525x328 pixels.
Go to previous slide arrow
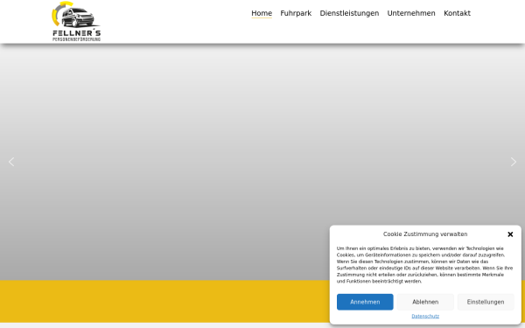pyautogui.click(x=11, y=162)
